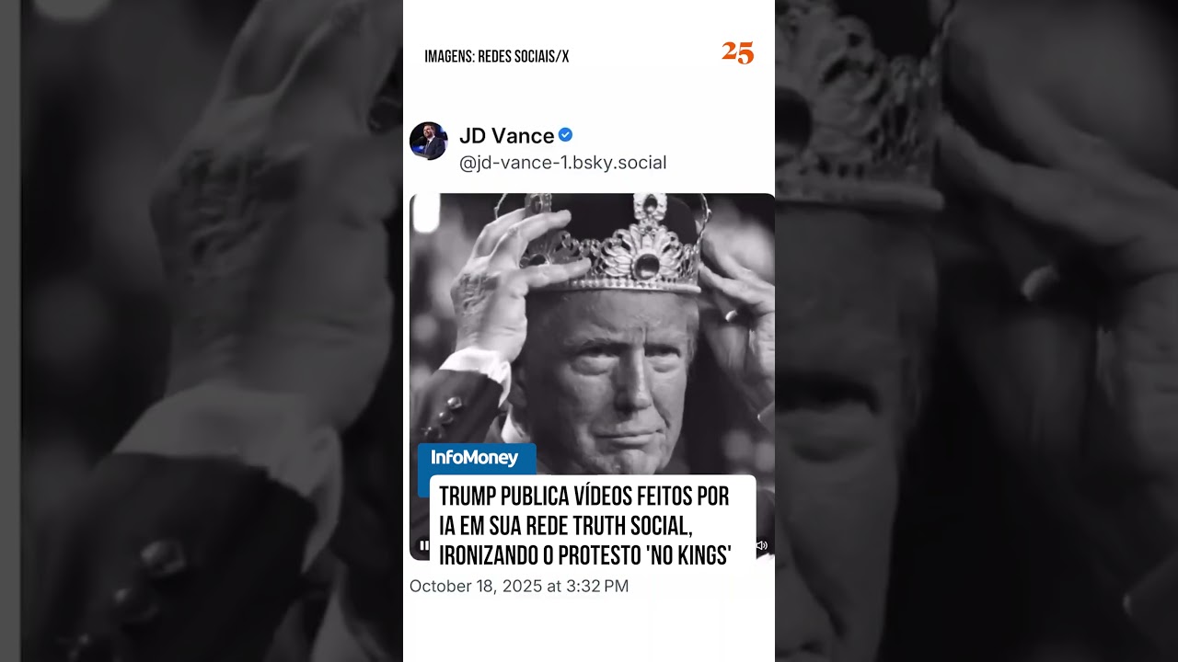Click the 'Imagens: Redes Sociais/X' credit text

pos(497,57)
